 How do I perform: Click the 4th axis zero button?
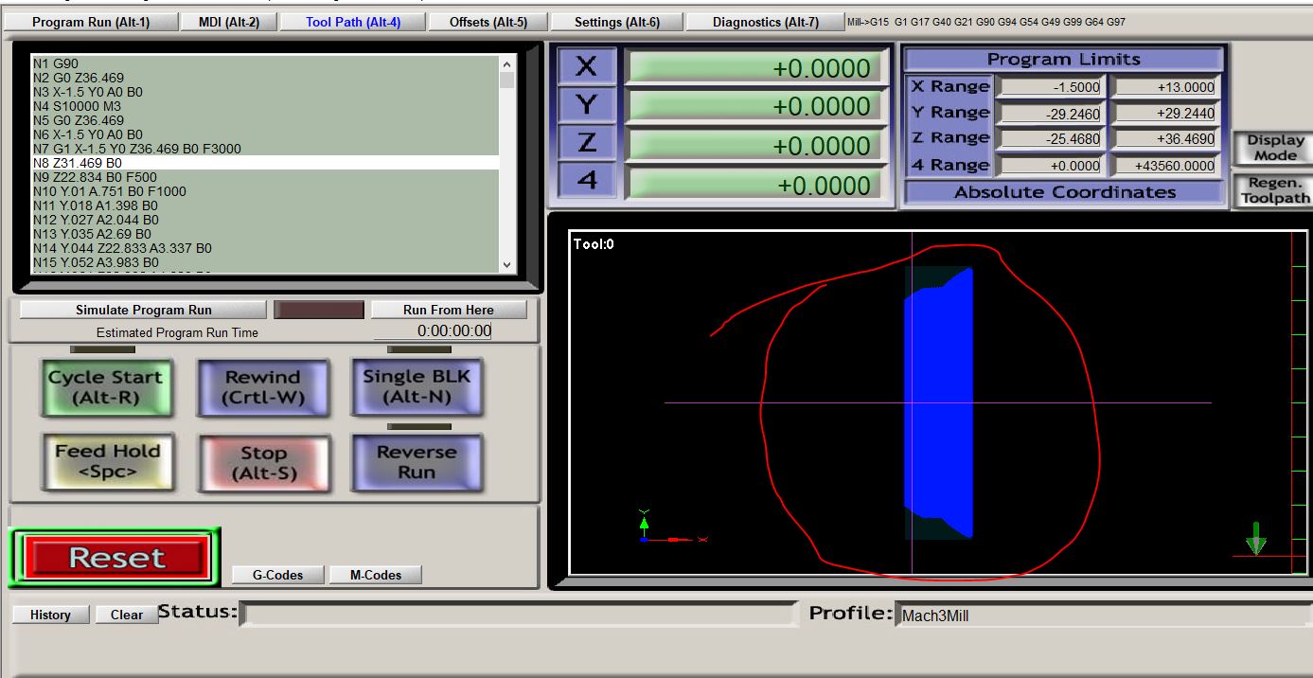(586, 182)
